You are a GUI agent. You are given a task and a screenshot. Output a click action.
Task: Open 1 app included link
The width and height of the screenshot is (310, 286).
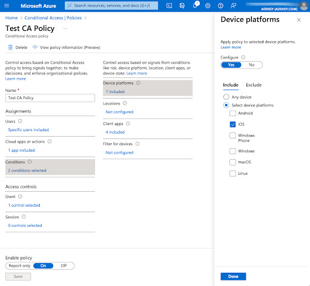tap(21, 150)
